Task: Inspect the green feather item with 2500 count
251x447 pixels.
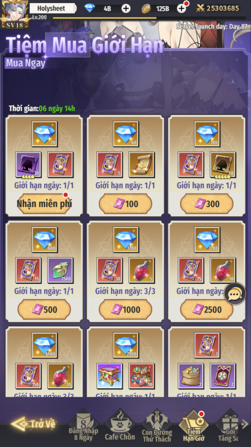Action: [x=60, y=270]
